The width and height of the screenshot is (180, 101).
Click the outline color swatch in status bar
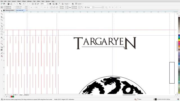pyautogui.click(x=156, y=99)
